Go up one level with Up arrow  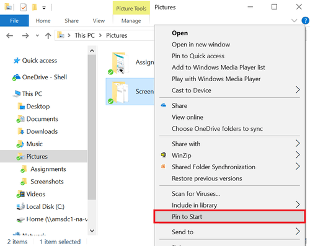coord(48,35)
